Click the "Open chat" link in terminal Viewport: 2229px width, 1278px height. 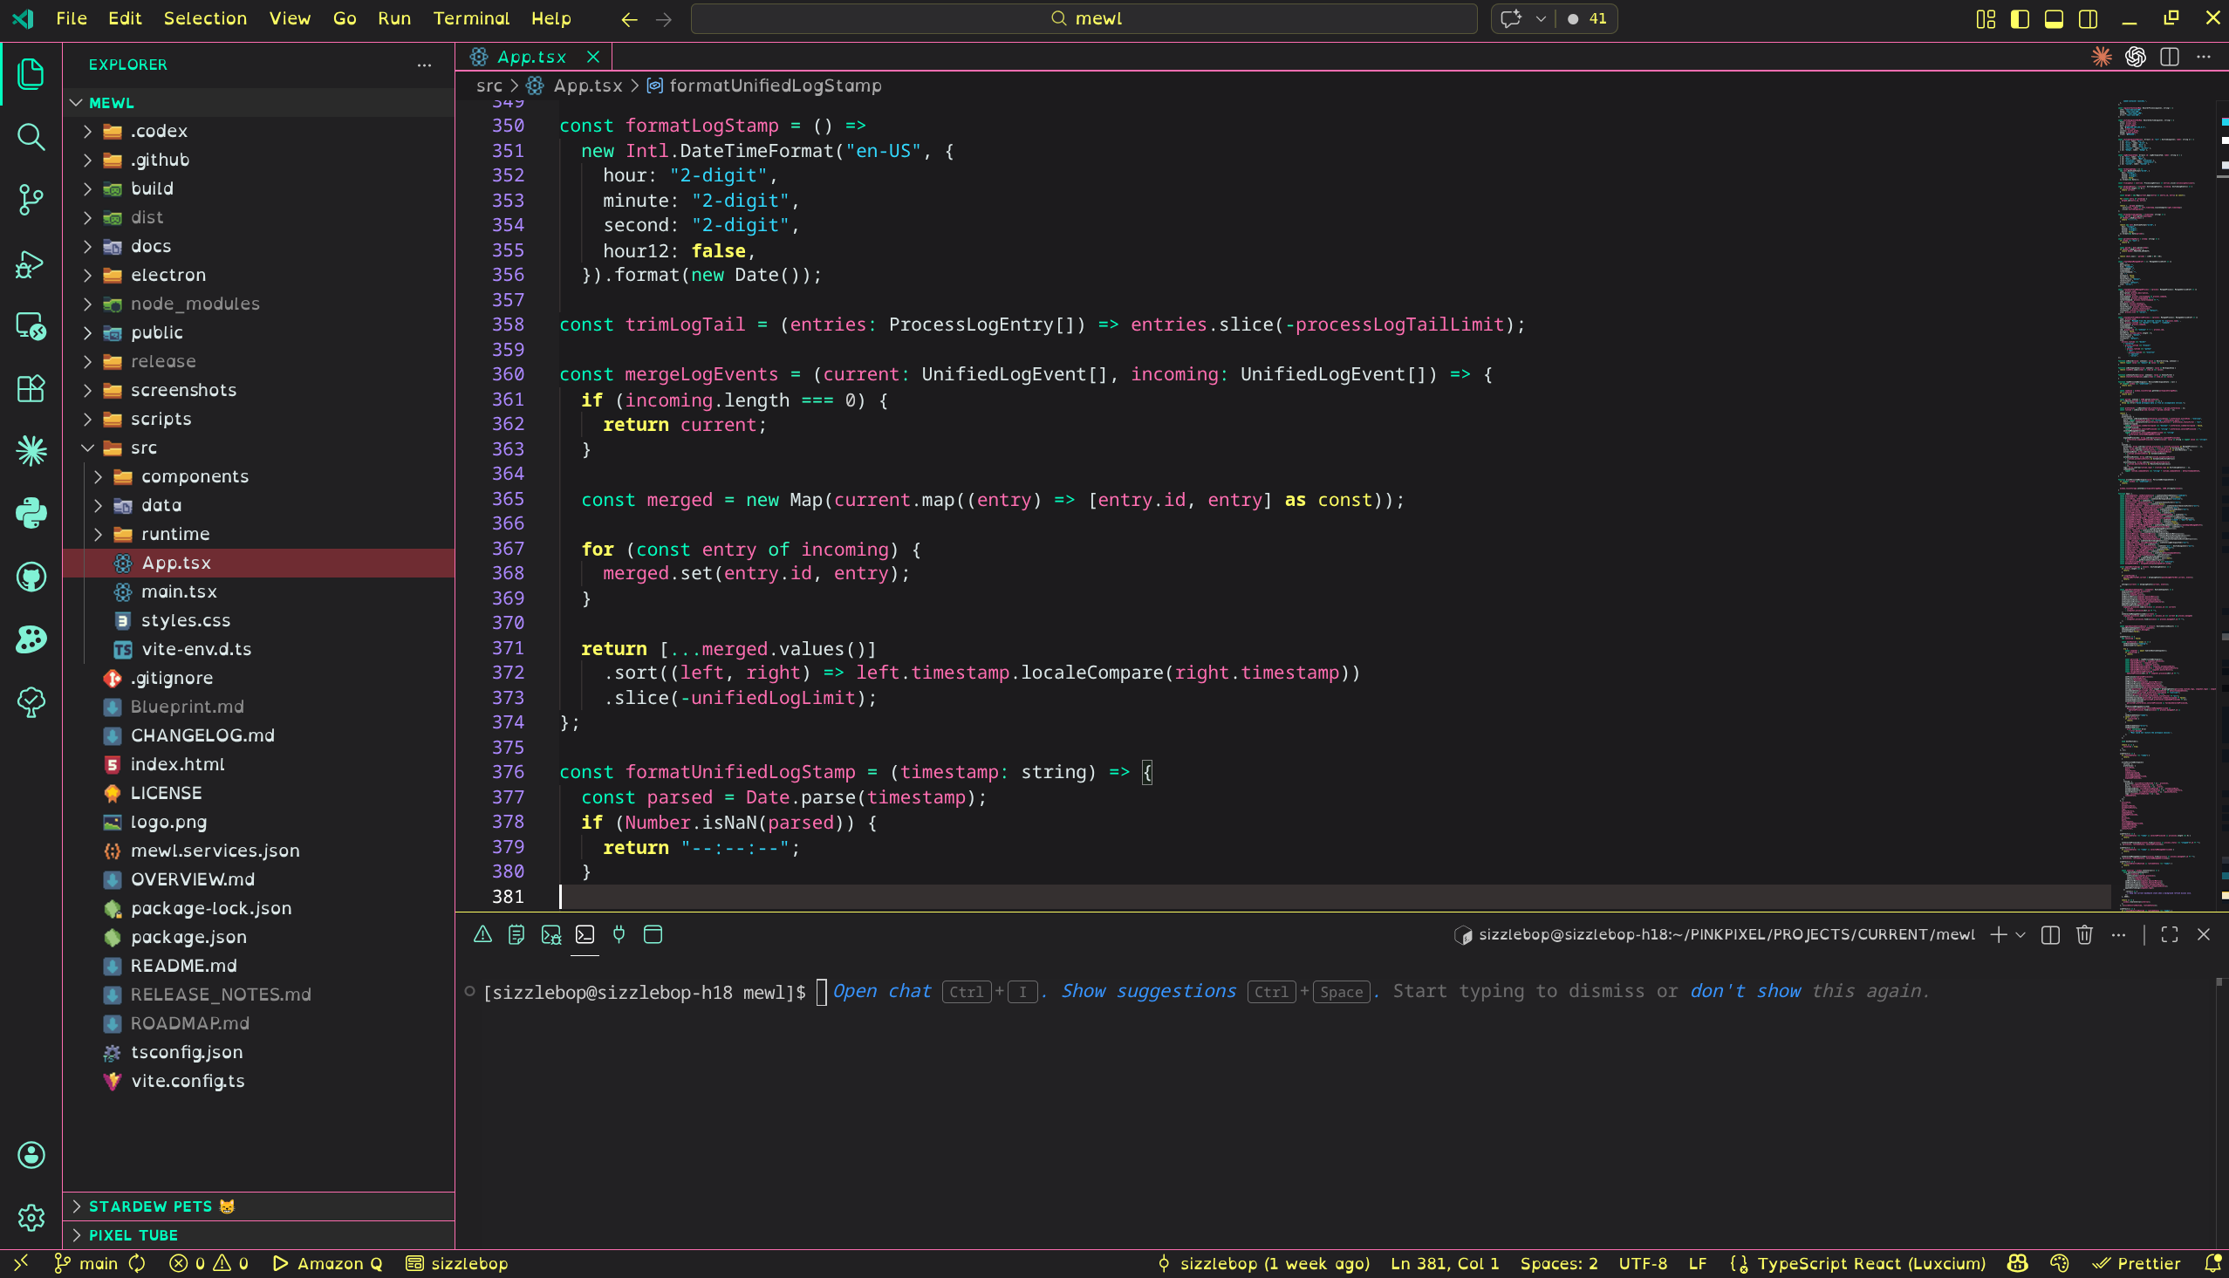point(881,991)
